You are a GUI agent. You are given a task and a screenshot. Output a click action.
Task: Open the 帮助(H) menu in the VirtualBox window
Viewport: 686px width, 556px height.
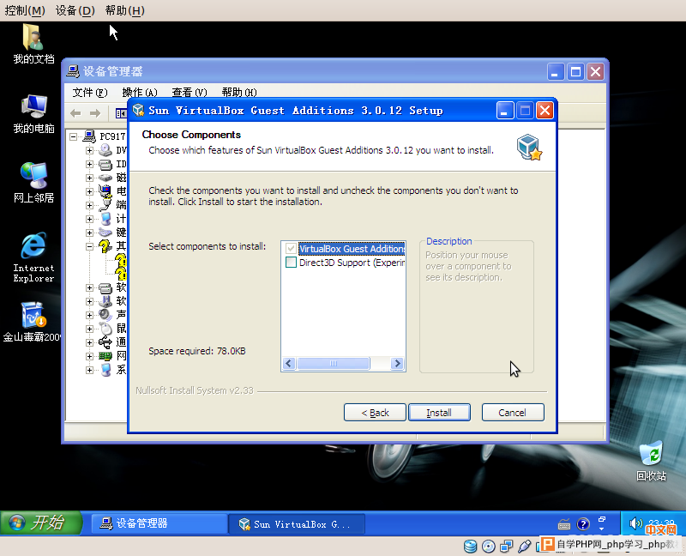[125, 10]
